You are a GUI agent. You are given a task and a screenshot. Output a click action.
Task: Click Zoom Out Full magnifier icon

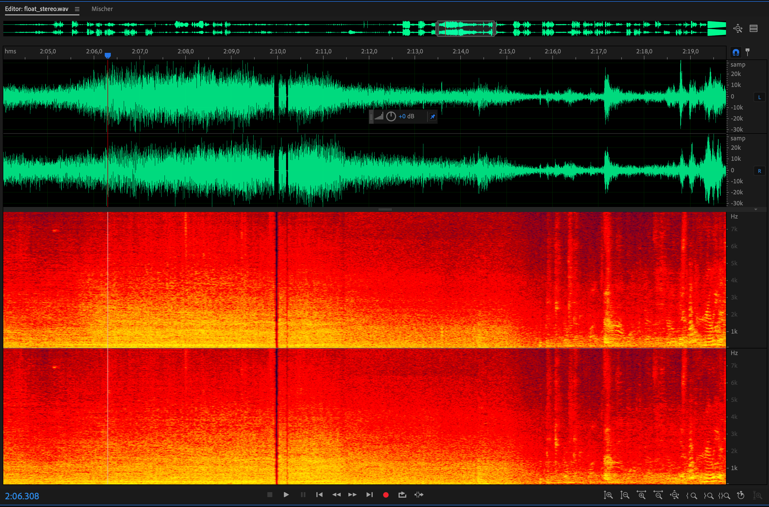(x=674, y=495)
